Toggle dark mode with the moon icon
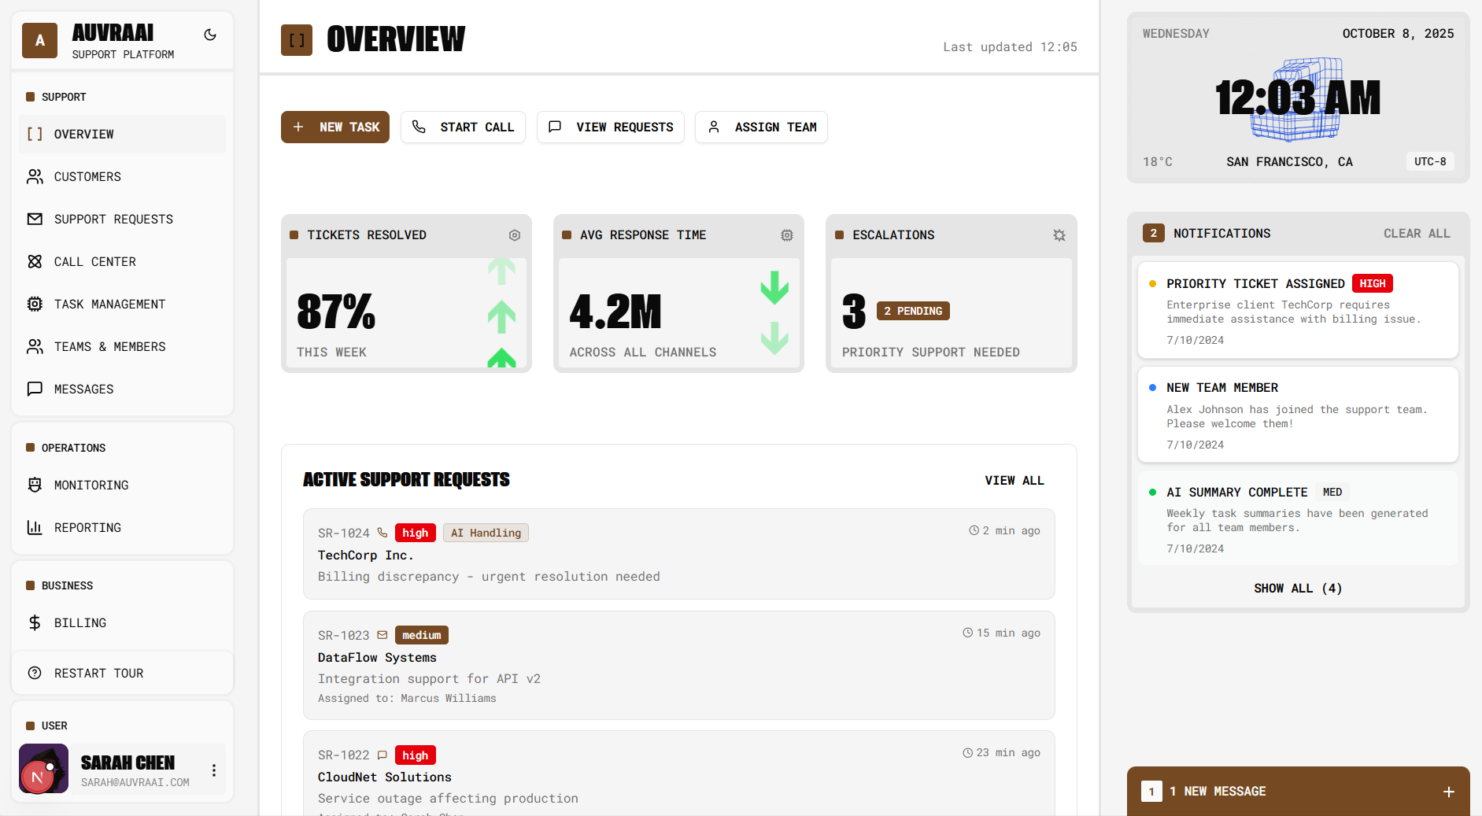 click(x=209, y=35)
